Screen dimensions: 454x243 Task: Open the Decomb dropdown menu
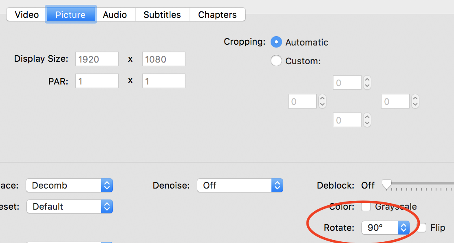pos(69,185)
